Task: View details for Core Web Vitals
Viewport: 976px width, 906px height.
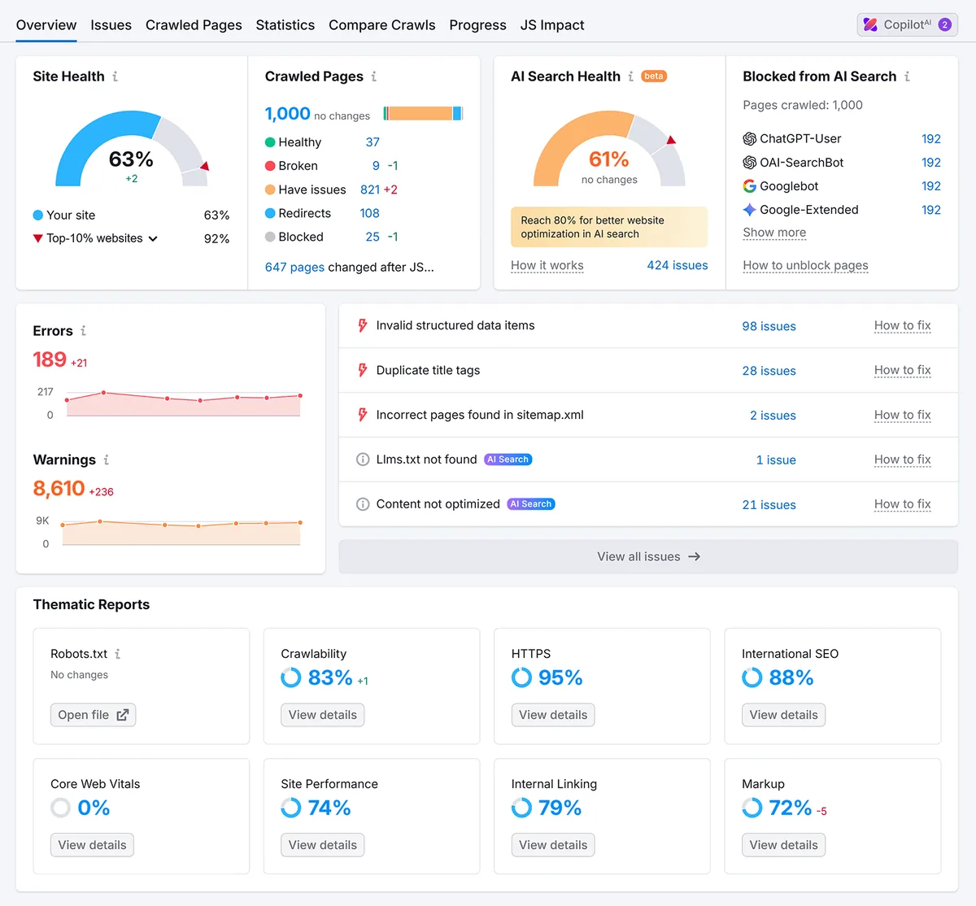Action: (x=93, y=845)
